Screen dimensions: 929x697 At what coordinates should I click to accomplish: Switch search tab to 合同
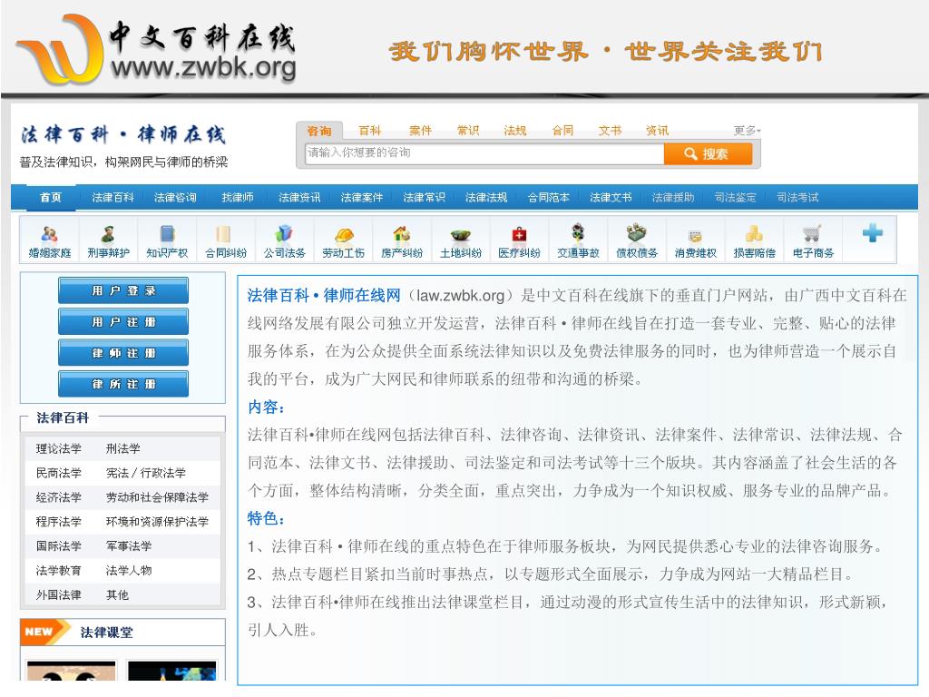pos(562,131)
